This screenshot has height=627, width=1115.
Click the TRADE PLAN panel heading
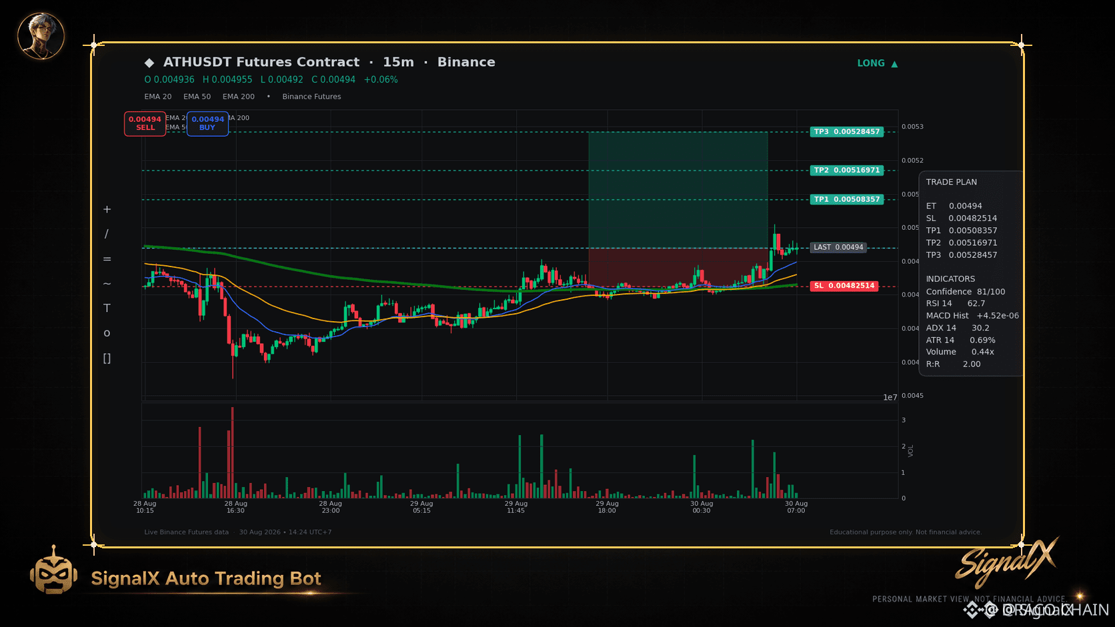click(952, 182)
